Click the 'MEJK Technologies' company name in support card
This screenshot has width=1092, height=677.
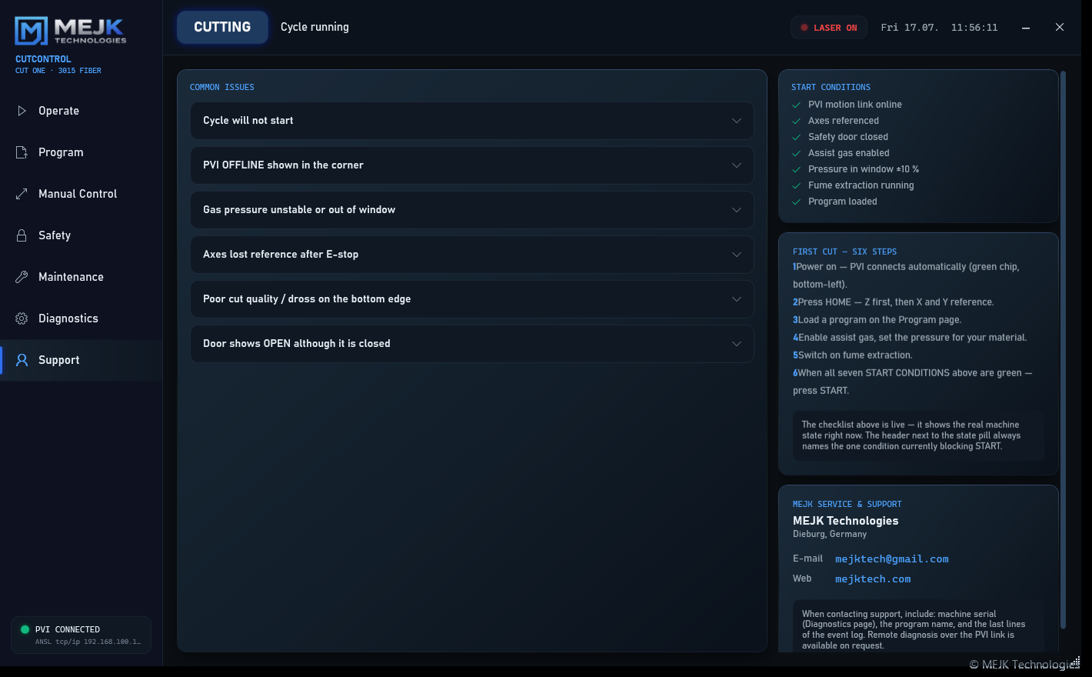click(x=846, y=521)
